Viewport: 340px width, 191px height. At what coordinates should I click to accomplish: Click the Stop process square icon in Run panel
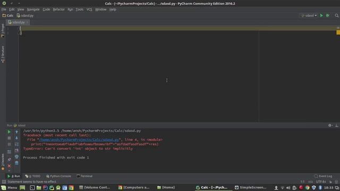point(9,138)
